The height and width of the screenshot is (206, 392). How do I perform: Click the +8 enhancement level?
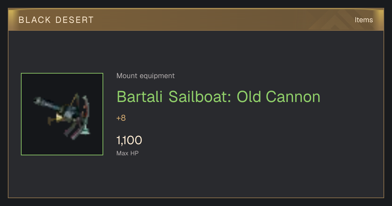click(121, 118)
